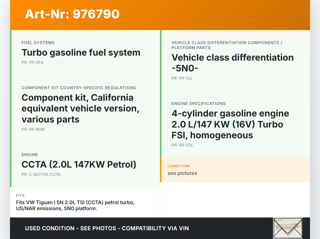Select the CCTA (2.0L 147KW Petrol) title
Screen dimensions: 320x239
[79, 165]
